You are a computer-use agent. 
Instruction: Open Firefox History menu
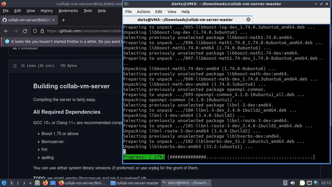47,11
